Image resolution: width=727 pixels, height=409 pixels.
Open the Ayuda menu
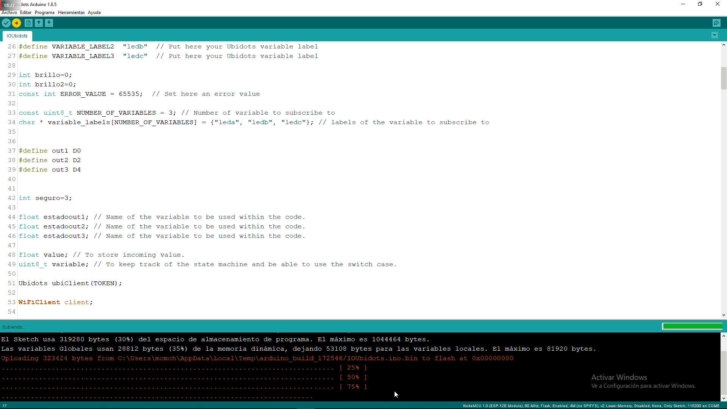tap(94, 12)
